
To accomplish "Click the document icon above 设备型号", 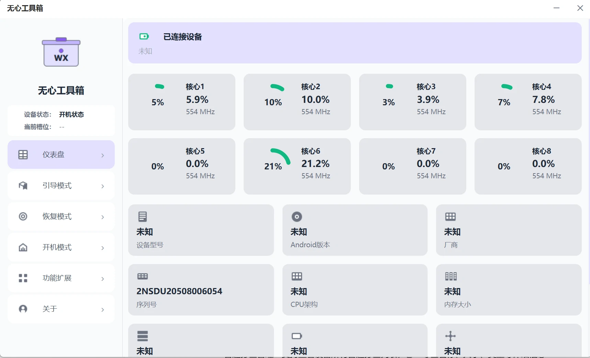I will 143,217.
